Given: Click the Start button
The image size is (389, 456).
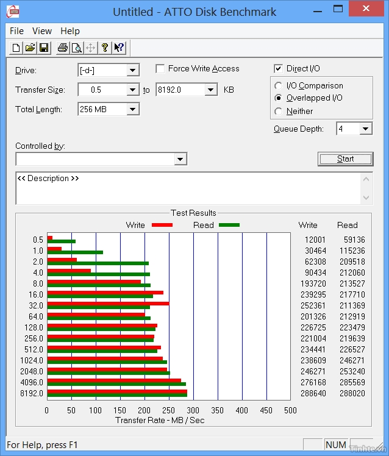Looking at the screenshot, I should (x=346, y=159).
